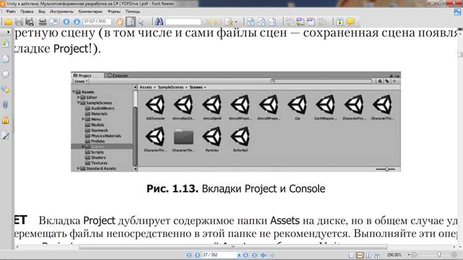Open the search options dropdown arrow
This screenshot has height=260, width=463.
[236, 22]
